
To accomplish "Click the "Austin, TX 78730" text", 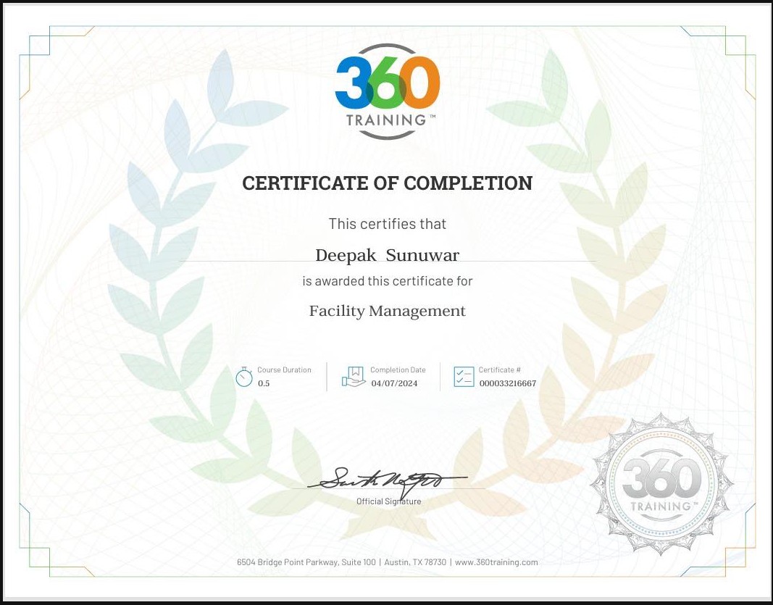I will 415,562.
